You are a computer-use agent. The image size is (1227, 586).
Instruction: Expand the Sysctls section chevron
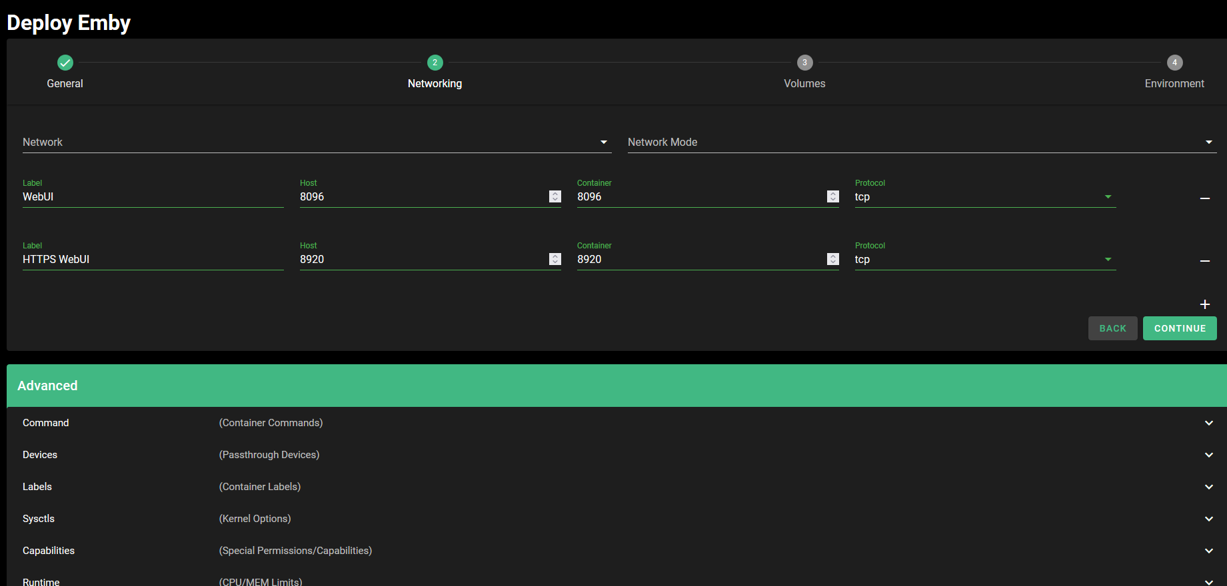point(1208,519)
